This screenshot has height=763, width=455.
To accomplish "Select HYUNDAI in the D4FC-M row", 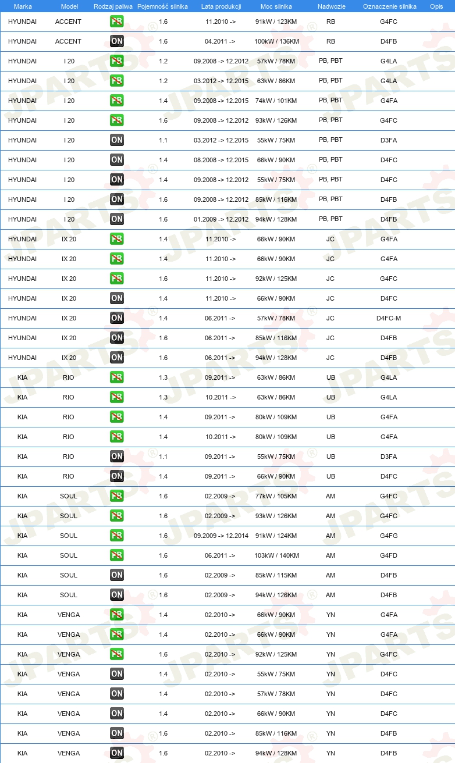I will [x=22, y=318].
